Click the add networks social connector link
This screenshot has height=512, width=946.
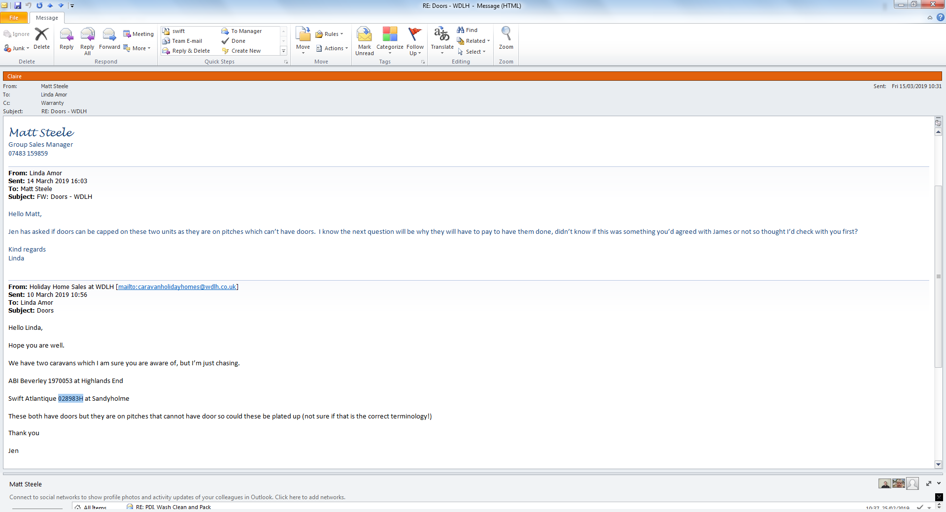(177, 497)
